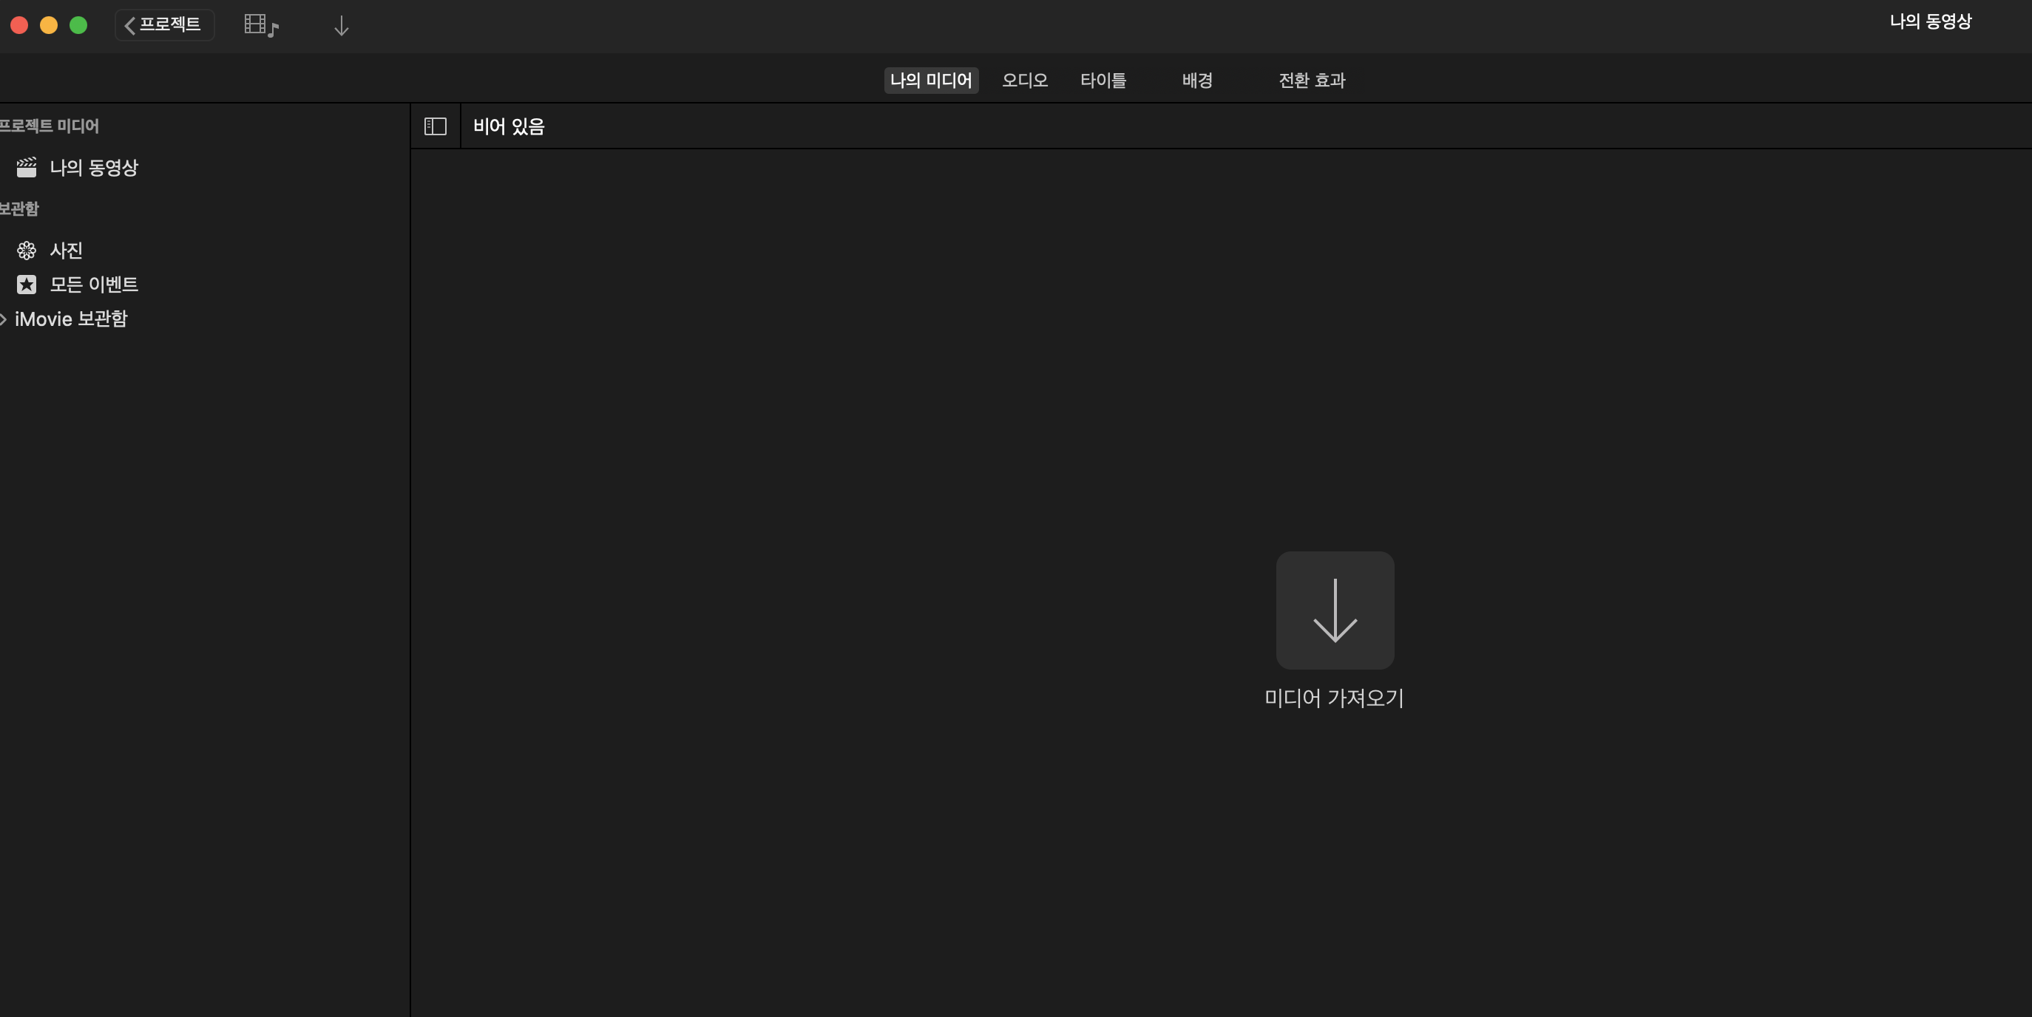This screenshot has width=2032, height=1017.
Task: Click the large 미디어 가져오기 arrow box
Action: click(x=1335, y=610)
